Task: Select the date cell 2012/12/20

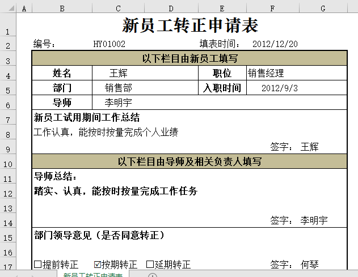Action: click(x=275, y=44)
